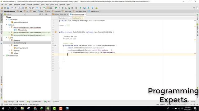
Task: Toggle the Captures side tab
Action: (2, 40)
